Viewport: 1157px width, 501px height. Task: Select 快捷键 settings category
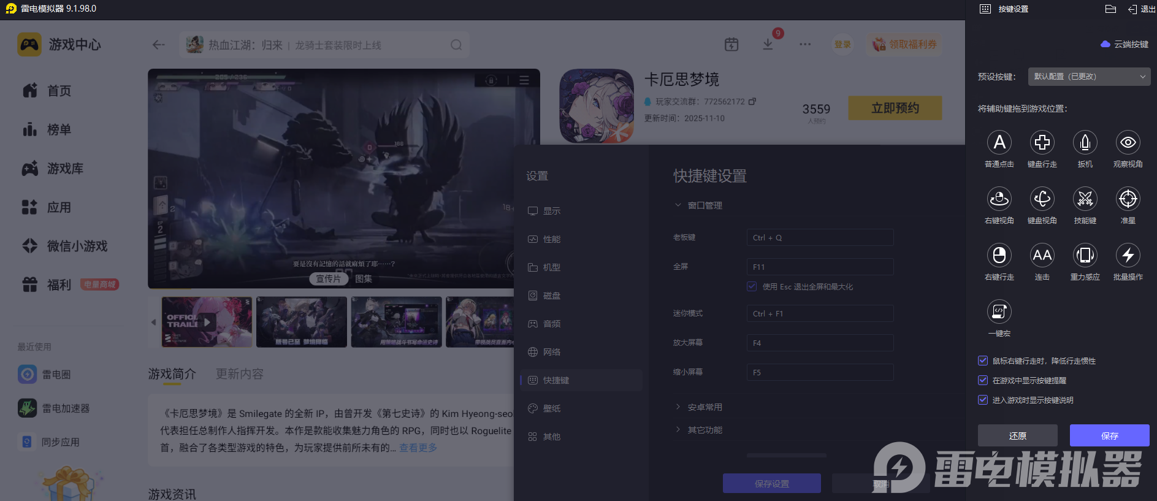pos(581,380)
